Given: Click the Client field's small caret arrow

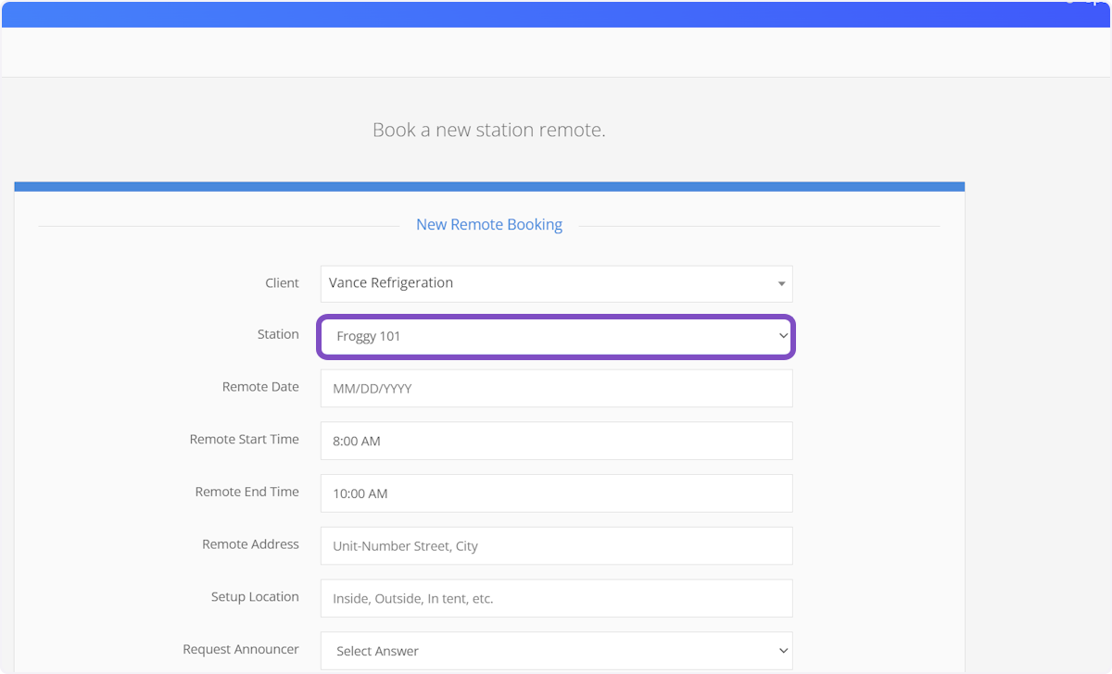Looking at the screenshot, I should point(781,284).
